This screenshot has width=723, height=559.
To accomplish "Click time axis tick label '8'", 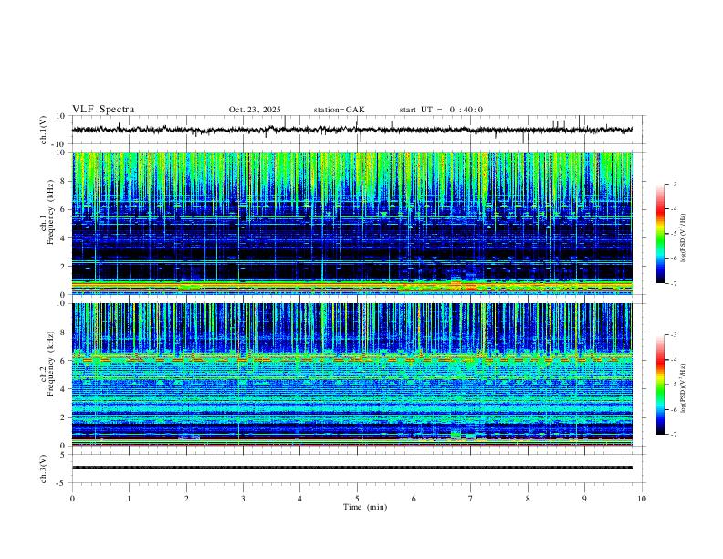I will pyautogui.click(x=528, y=499).
